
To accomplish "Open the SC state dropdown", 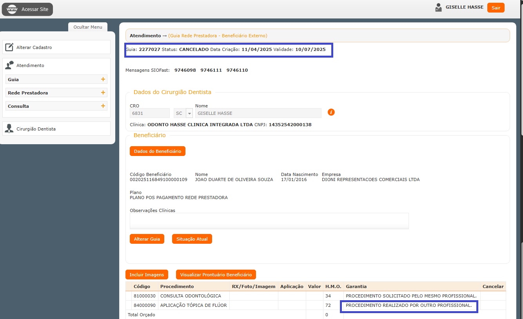I will pos(189,113).
